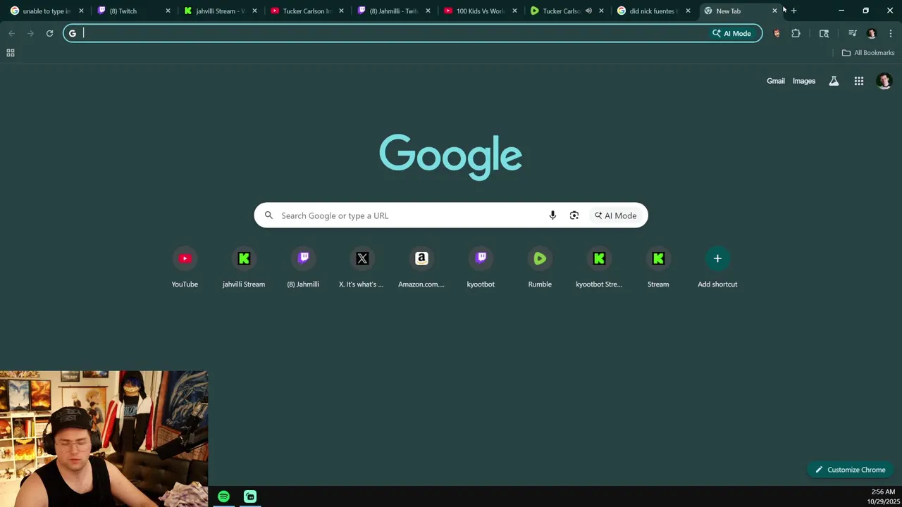The width and height of the screenshot is (902, 507).
Task: Click AI Mode button in address bar
Action: [731, 33]
